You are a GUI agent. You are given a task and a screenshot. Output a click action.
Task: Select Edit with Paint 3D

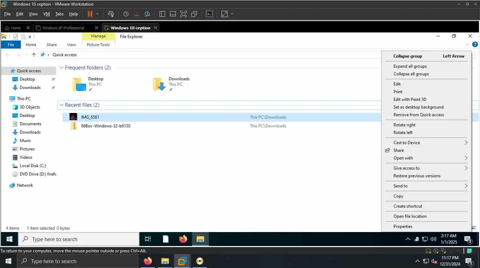[410, 99]
